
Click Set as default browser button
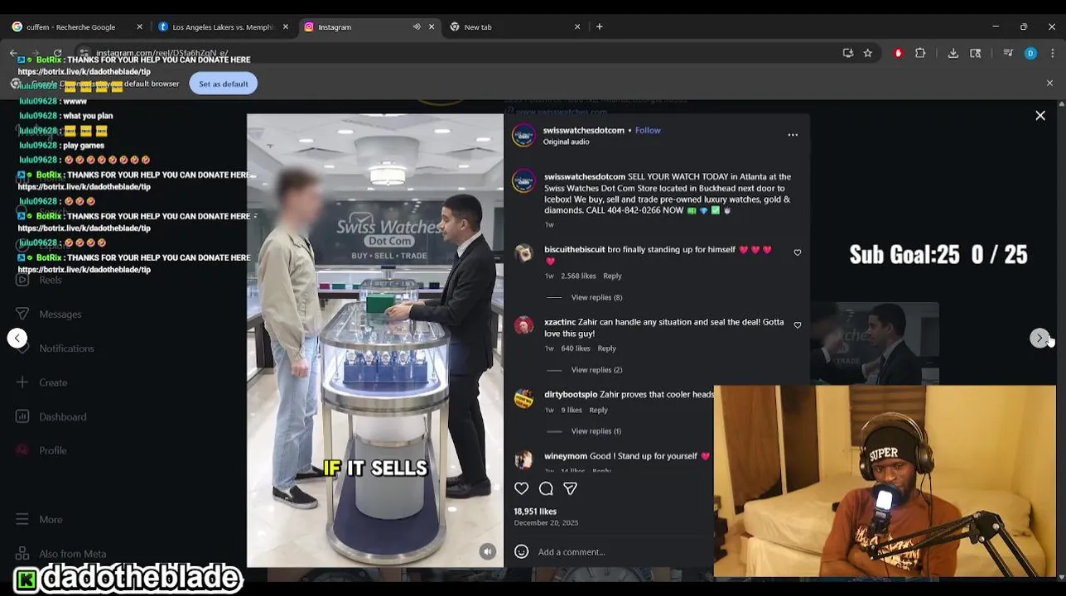click(x=224, y=84)
